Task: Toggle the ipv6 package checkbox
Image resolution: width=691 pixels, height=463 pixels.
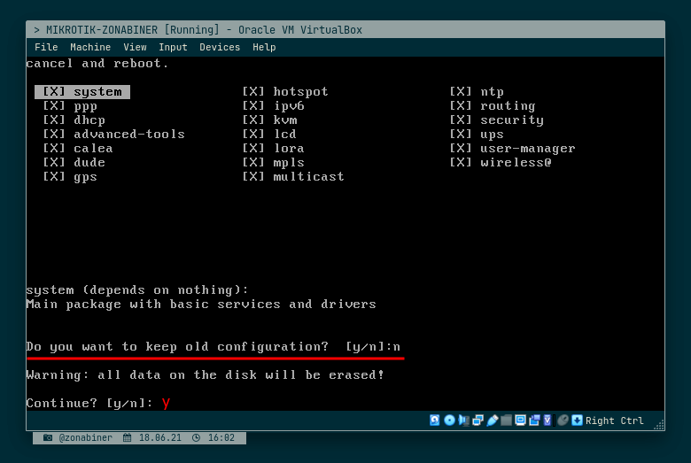Action: (x=253, y=105)
